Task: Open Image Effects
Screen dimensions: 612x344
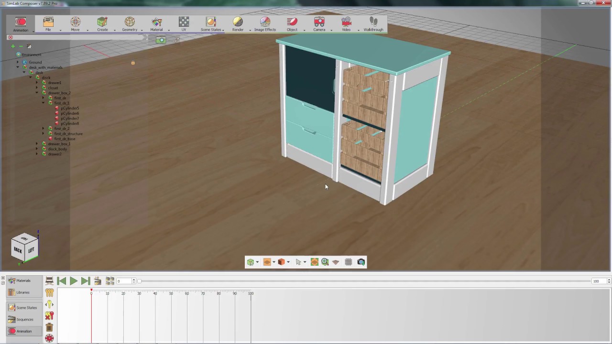Action: click(265, 24)
